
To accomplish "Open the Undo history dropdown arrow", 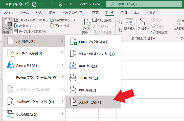I will point(46,4).
